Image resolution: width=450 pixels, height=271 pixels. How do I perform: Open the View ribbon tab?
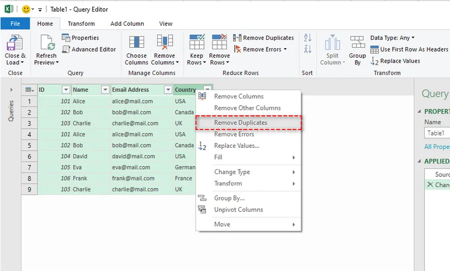point(165,24)
